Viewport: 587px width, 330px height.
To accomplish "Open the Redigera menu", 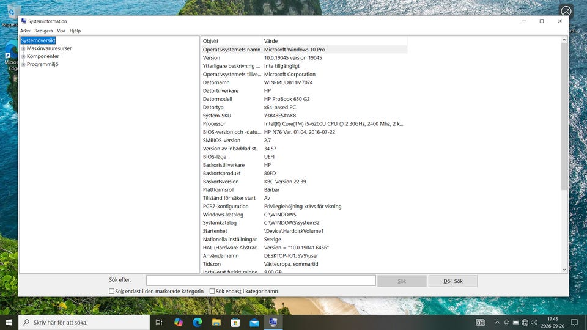I will point(43,31).
